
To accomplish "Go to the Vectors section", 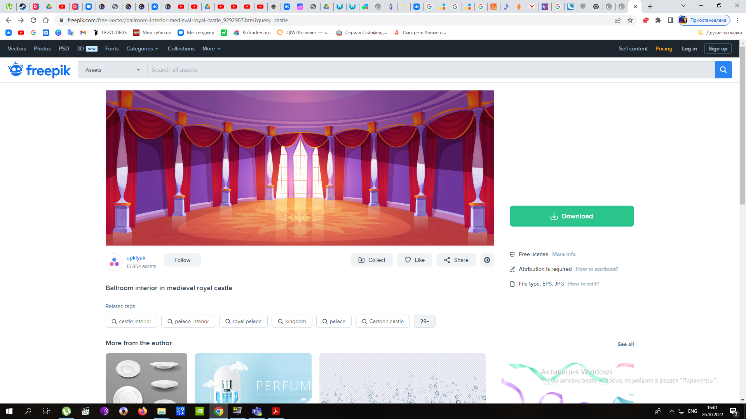I will click(17, 48).
